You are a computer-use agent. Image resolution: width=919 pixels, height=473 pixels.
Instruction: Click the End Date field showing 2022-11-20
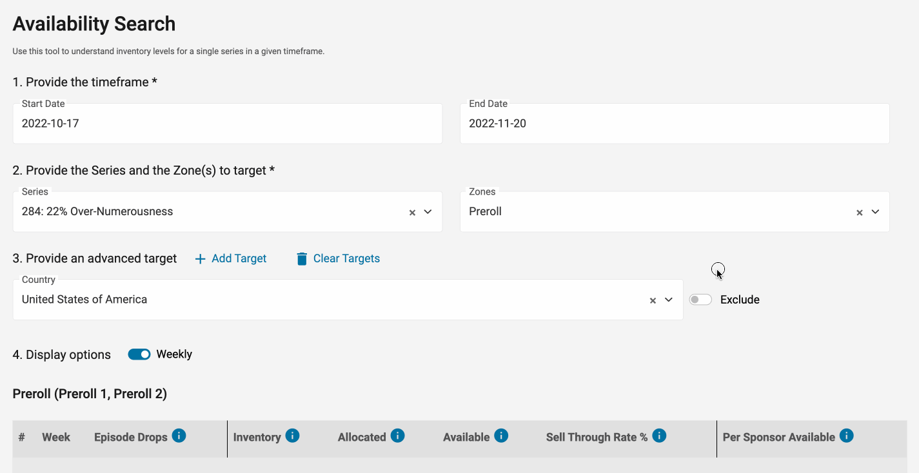[675, 124]
